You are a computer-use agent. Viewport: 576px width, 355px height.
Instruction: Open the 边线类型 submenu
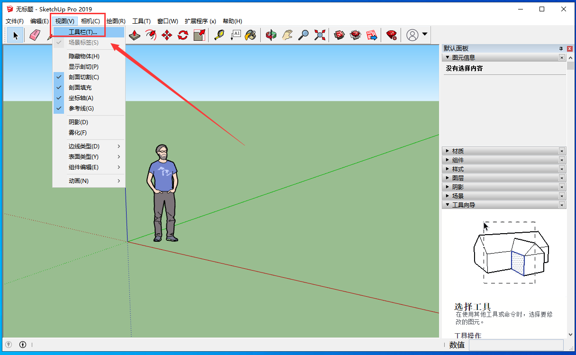tap(84, 146)
